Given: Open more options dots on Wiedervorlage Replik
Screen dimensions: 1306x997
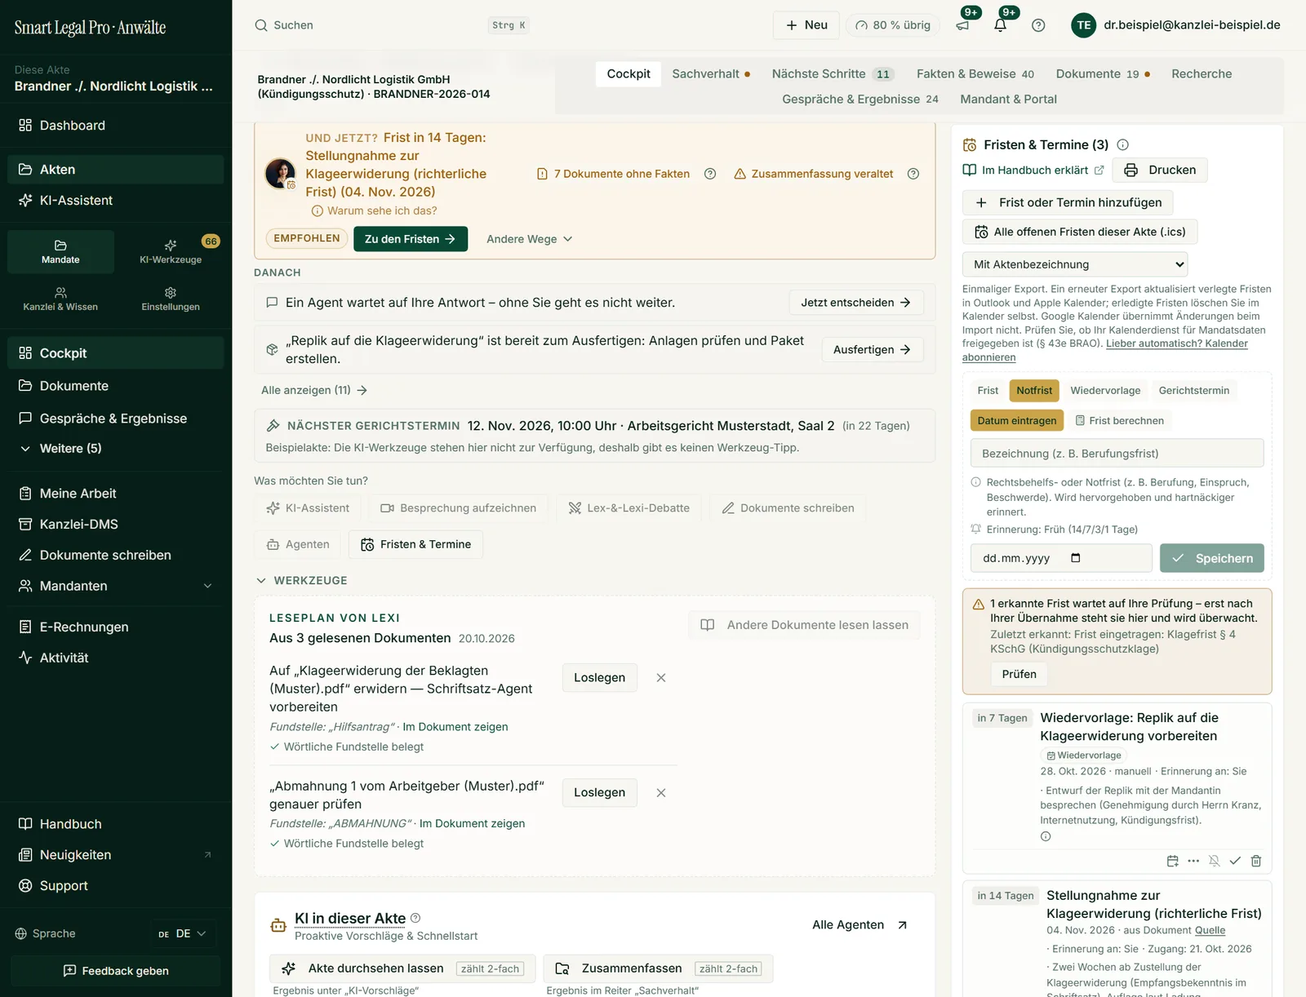Looking at the screenshot, I should [1193, 861].
